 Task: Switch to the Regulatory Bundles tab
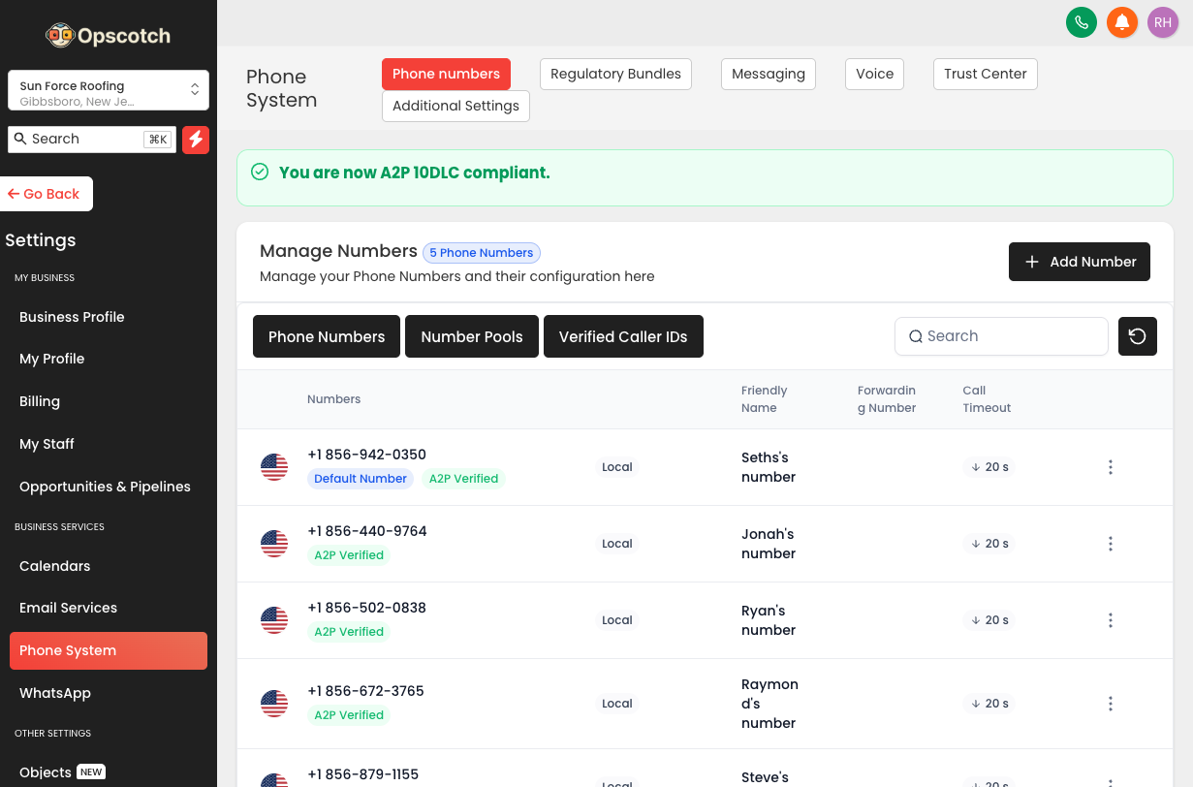(615, 75)
